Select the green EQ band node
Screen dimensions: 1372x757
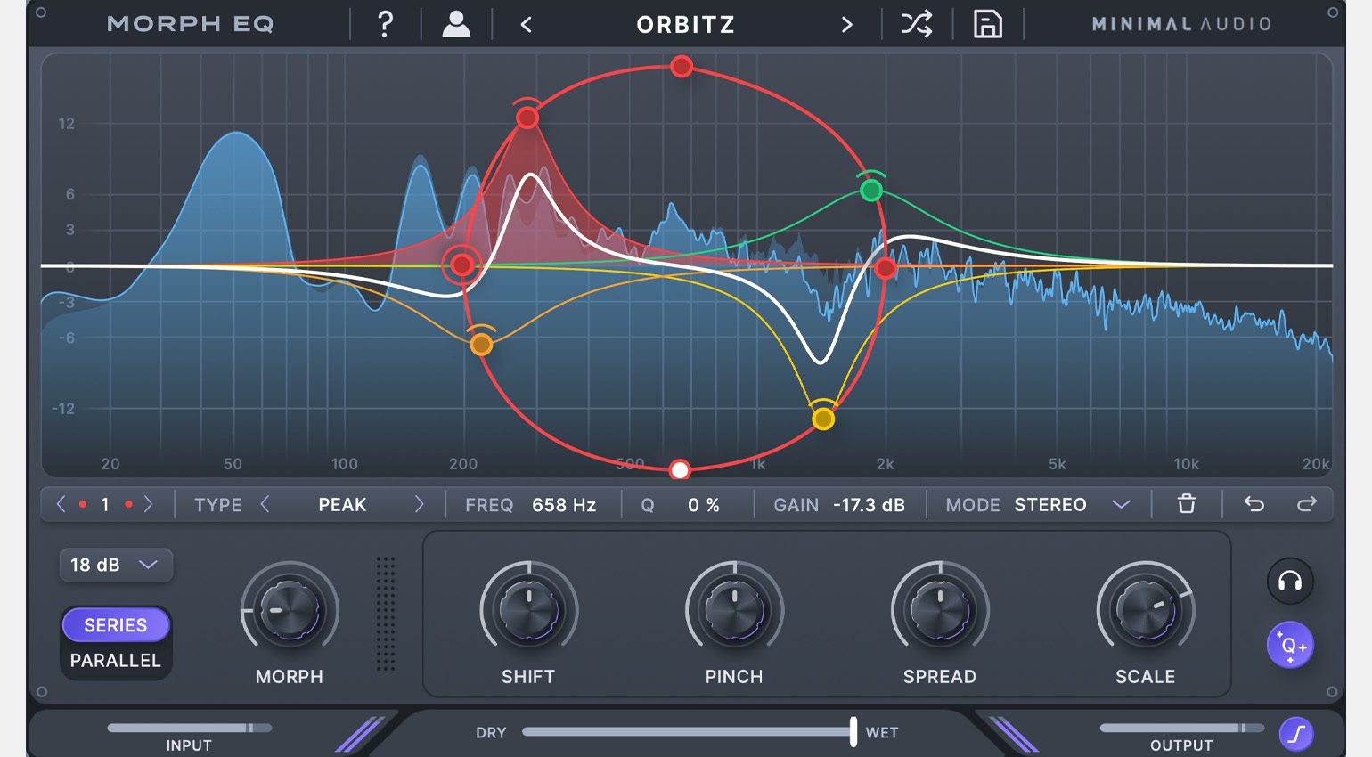[871, 190]
